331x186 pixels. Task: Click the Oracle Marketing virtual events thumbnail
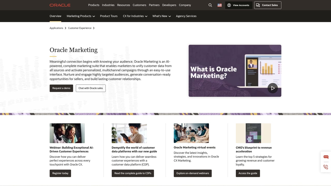tap(191, 133)
